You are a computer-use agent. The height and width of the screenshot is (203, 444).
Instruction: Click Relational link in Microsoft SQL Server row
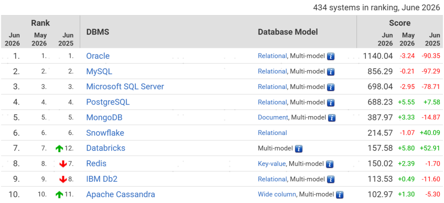pyautogui.click(x=272, y=87)
